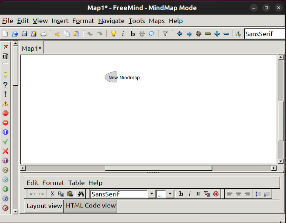Click the font A icon before font box
This screenshot has height=223, width=286.
tap(238, 34)
